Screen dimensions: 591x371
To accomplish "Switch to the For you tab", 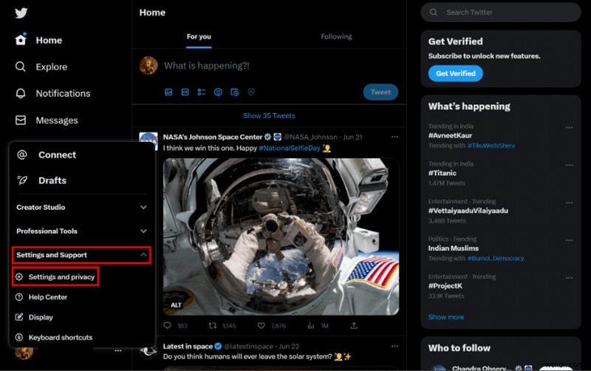I will click(x=199, y=36).
